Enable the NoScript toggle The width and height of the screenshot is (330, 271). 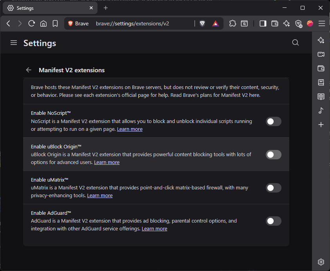coord(273,121)
